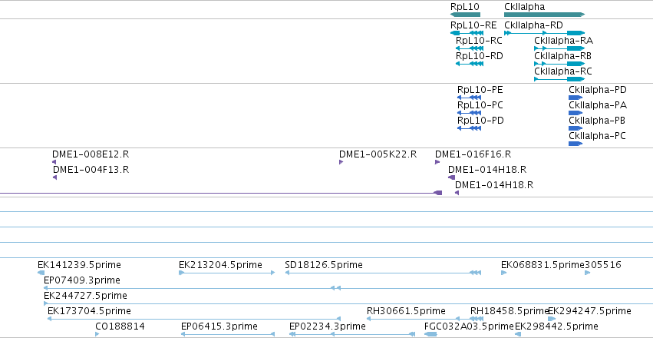This screenshot has height=338, width=653.
Task: Select the EK213204.5prime EST alignment
Action: tap(227, 273)
